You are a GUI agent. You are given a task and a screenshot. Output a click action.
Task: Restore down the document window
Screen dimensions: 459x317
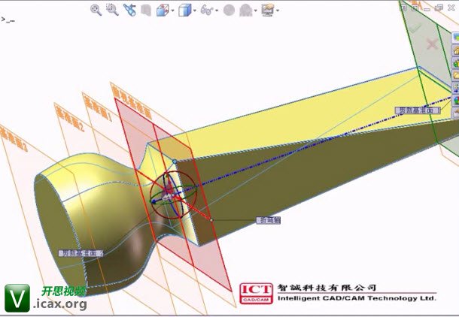439,8
